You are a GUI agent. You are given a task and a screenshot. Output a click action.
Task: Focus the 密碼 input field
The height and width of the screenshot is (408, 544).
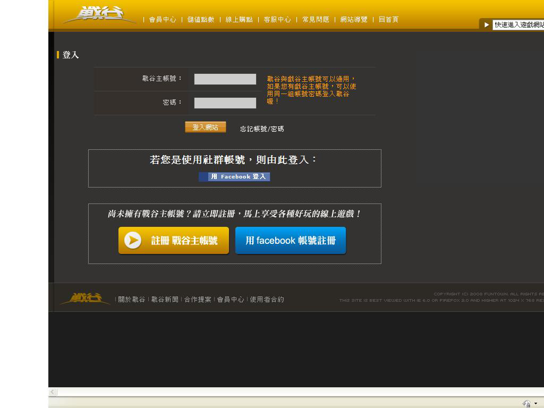click(x=225, y=103)
